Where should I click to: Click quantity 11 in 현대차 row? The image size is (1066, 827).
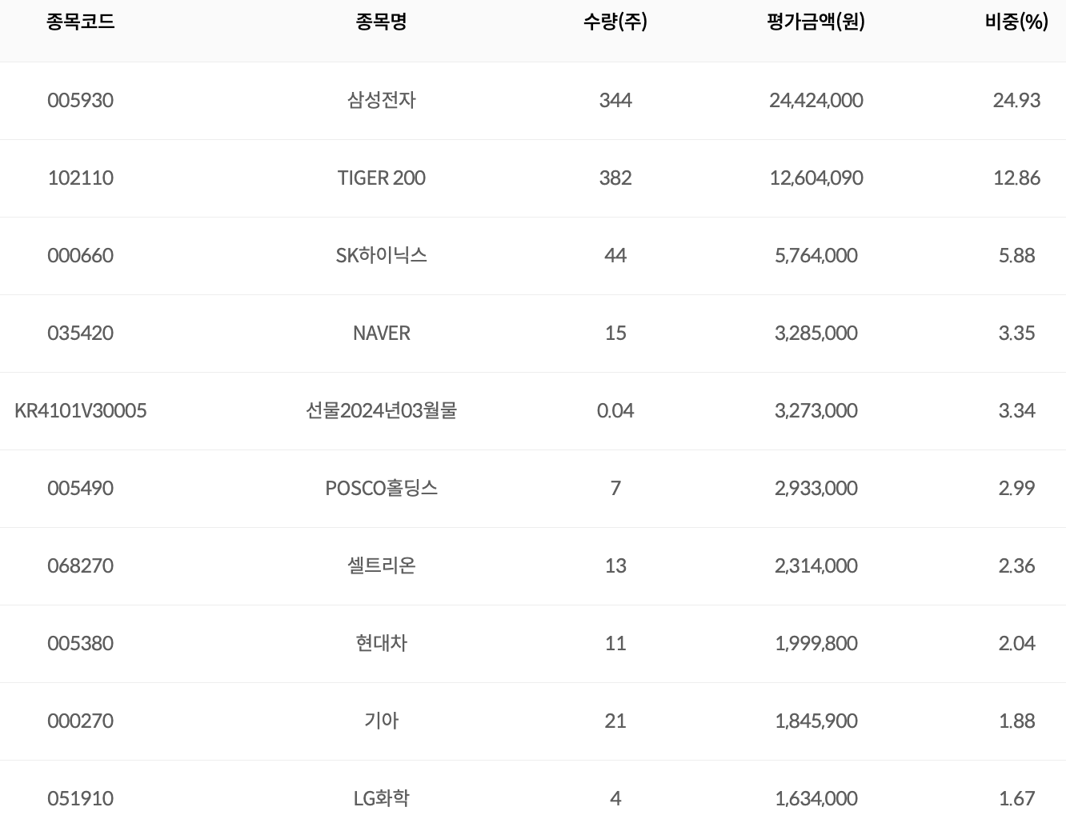coord(615,643)
